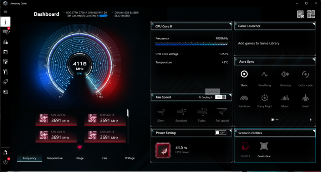Open the notifications bell icon
The width and height of the screenshot is (321, 172).
click(x=5, y=152)
